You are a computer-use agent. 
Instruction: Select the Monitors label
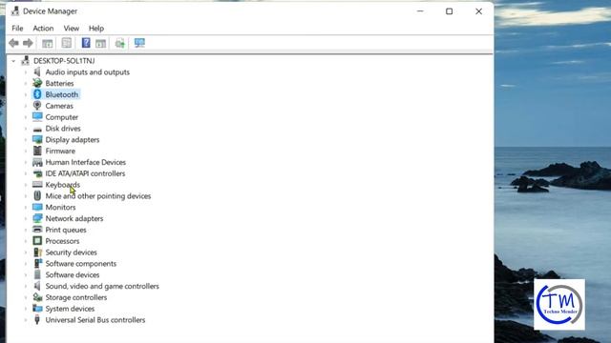point(60,208)
